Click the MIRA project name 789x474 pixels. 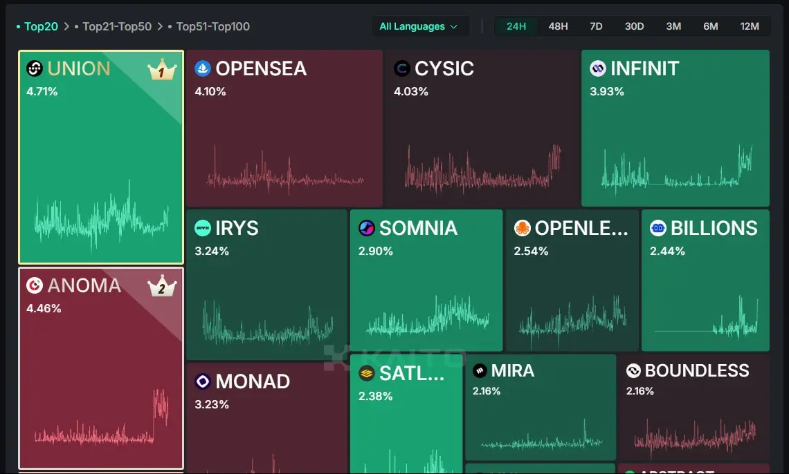tap(513, 370)
